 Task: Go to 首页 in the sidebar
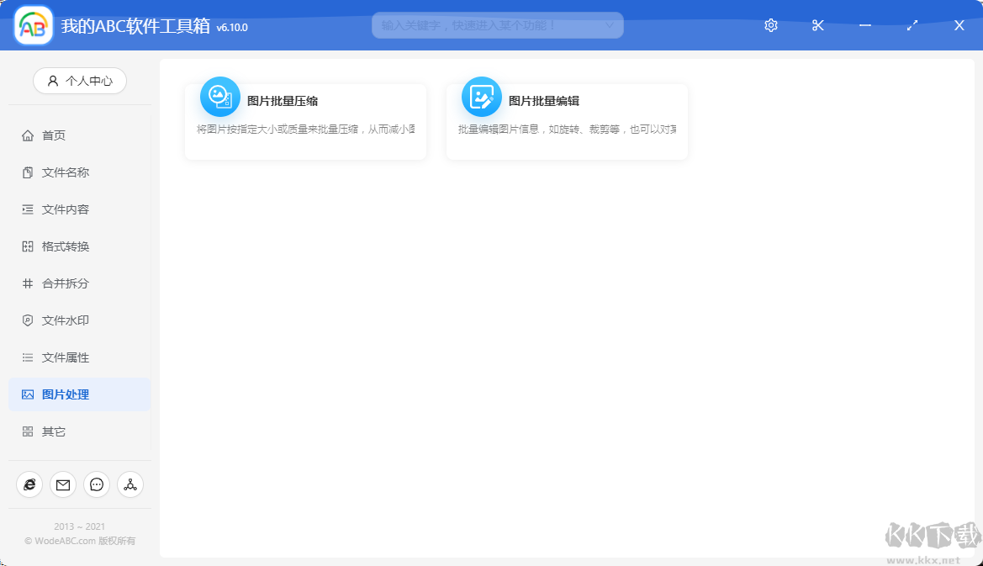click(x=50, y=135)
